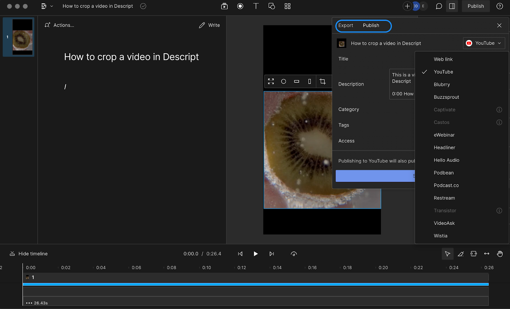
Task: Choose Wistia from the publish menu
Action: coord(440,235)
